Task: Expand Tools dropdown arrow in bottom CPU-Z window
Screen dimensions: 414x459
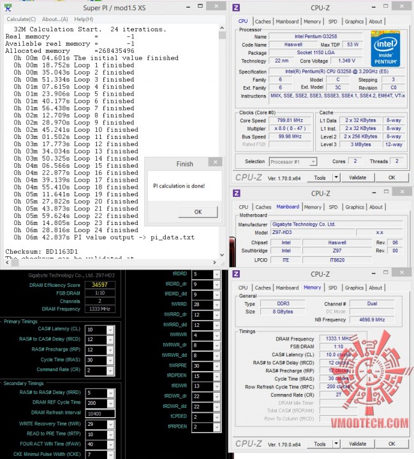Action: tap(336, 444)
